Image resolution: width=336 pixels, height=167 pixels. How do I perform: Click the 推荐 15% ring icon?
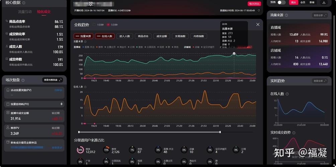click(x=106, y=150)
